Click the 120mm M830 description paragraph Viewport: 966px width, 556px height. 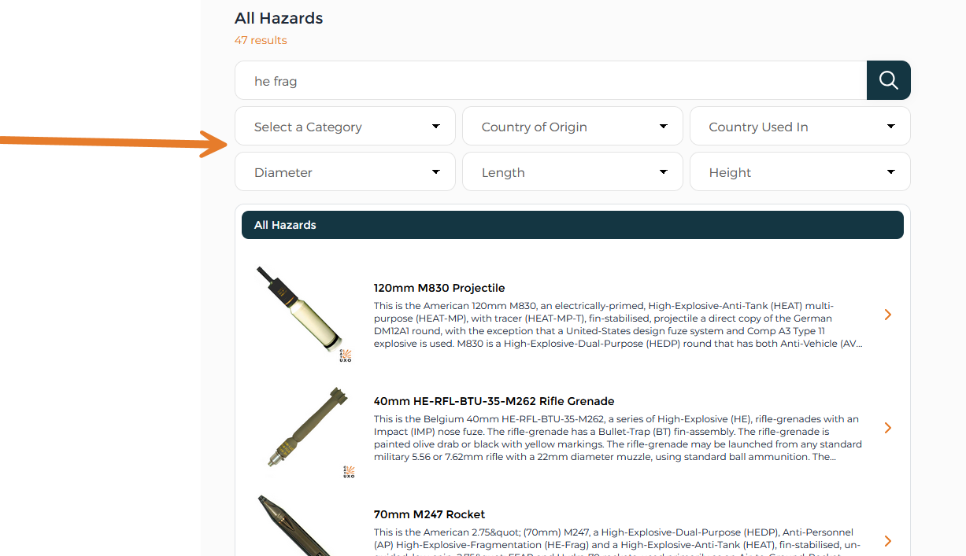click(618, 325)
